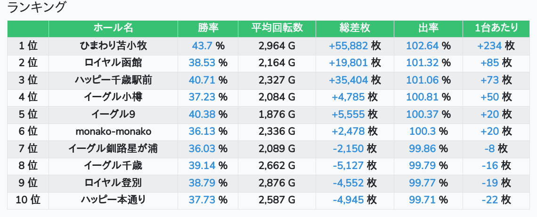Open monako-monako hall entry
The width and height of the screenshot is (537, 217).
pyautogui.click(x=113, y=132)
